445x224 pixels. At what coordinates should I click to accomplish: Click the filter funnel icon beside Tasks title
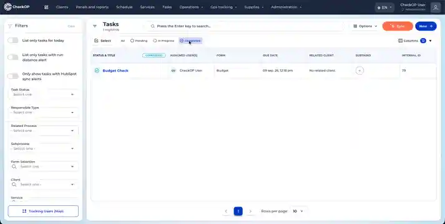point(95,26)
